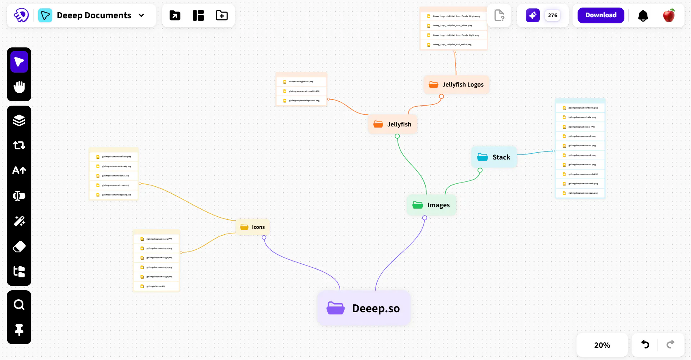691x360 pixels.
Task: Select the pointer cursor tool
Action: 19,62
